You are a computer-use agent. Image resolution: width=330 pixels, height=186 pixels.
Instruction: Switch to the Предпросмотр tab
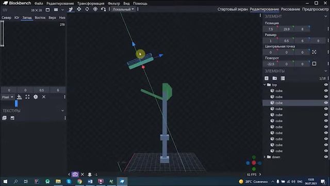click(x=315, y=9)
